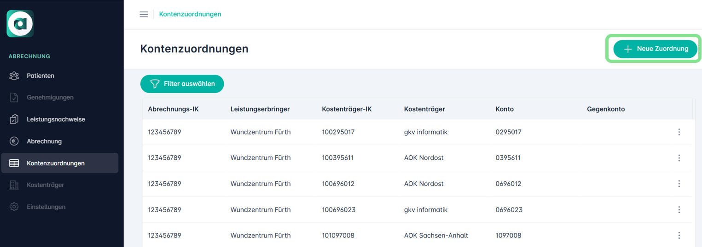Image resolution: width=702 pixels, height=247 pixels.
Task: Go to Leistungsnachweise in the sidebar
Action: click(56, 119)
